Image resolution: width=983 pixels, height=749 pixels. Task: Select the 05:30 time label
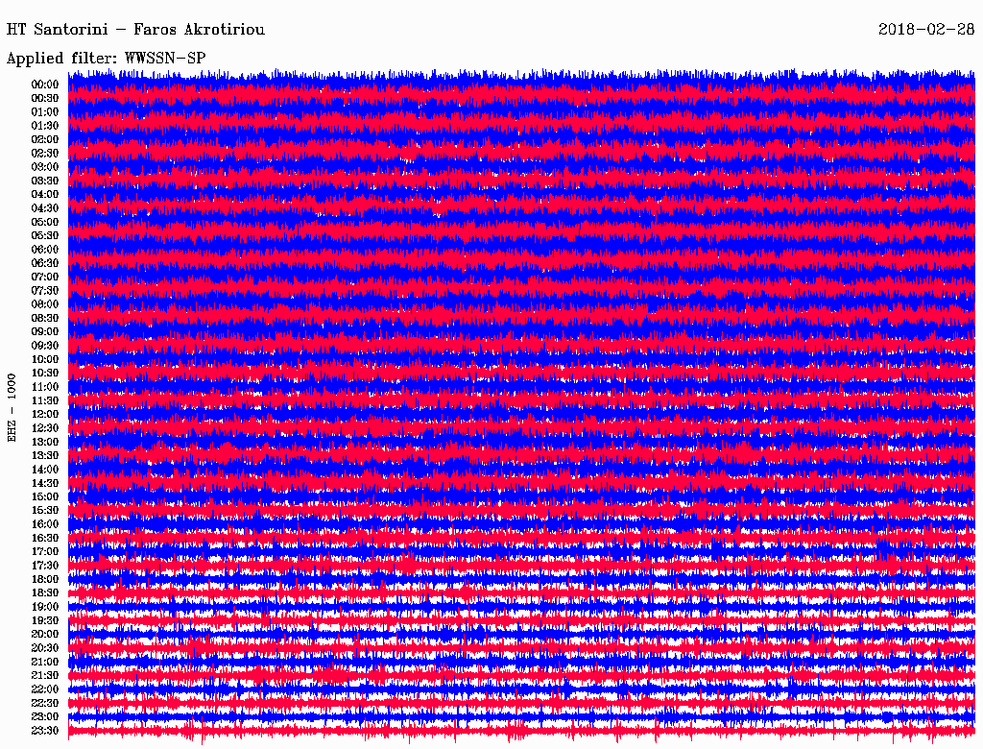(45, 236)
